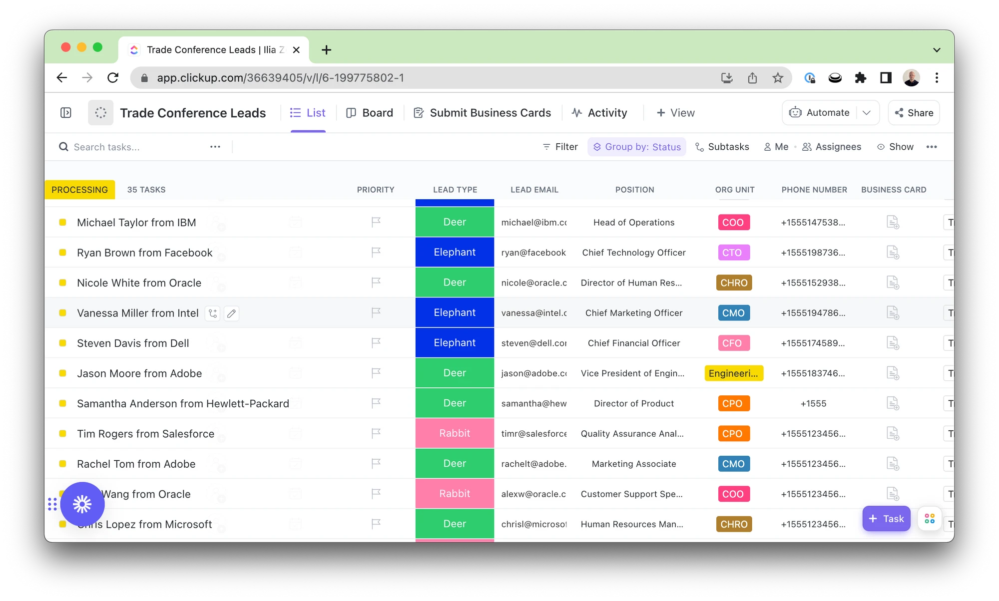Open browser extensions puzzle icon

coord(860,78)
